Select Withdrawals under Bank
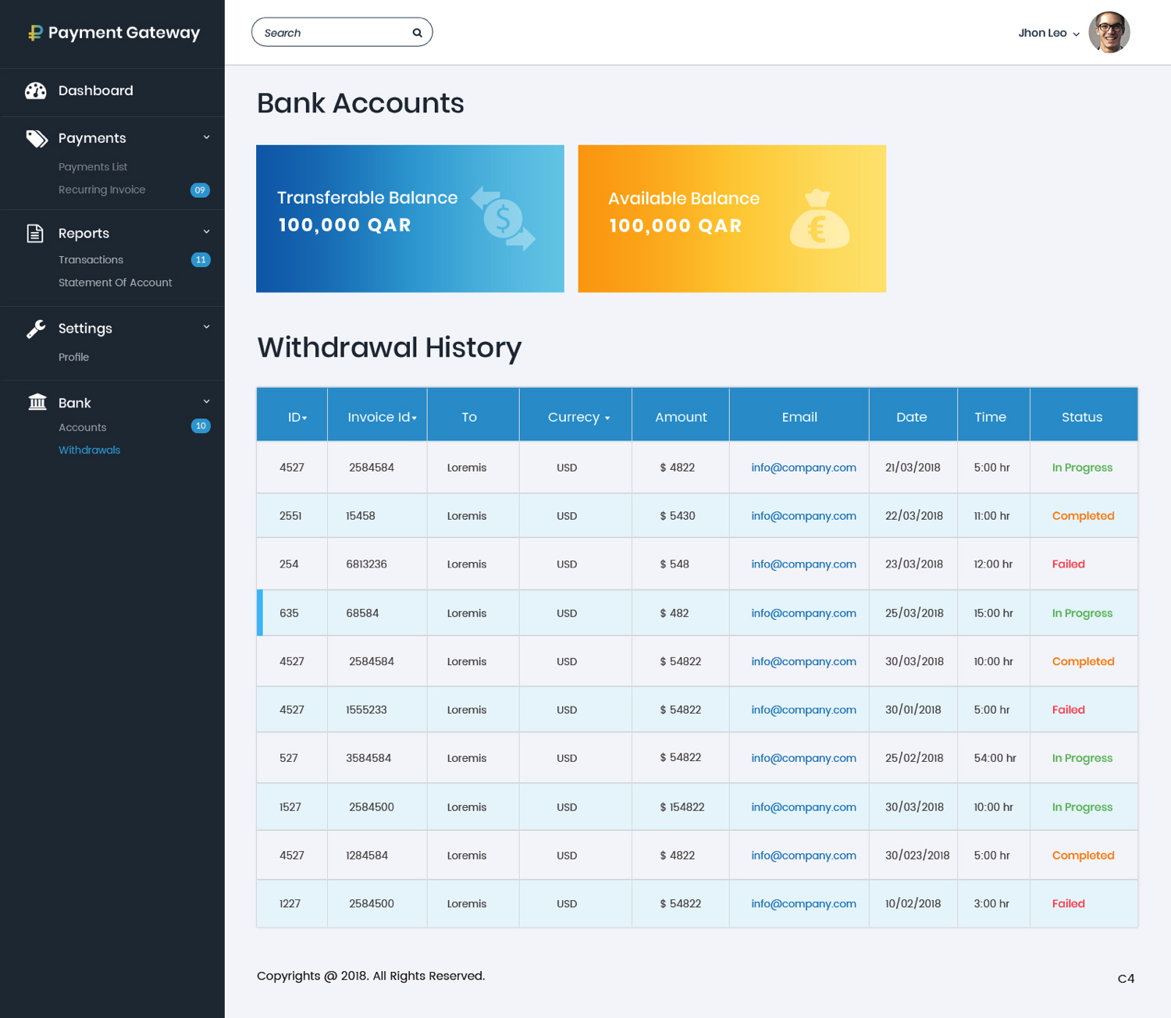This screenshot has width=1171, height=1018. coord(89,450)
